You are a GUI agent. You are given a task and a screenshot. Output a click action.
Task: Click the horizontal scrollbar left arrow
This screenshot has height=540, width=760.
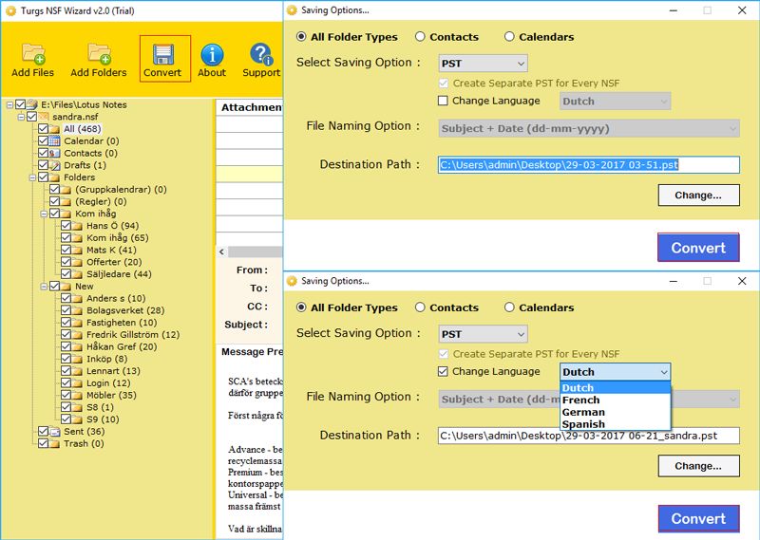tap(222, 251)
